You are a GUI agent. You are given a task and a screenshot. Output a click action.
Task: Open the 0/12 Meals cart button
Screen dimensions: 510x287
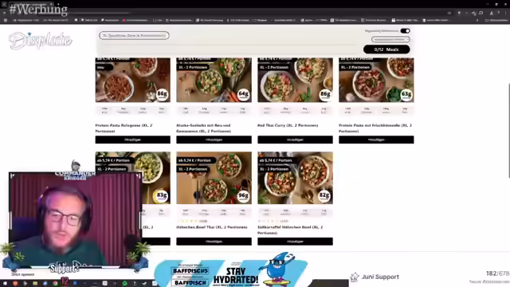tap(386, 49)
